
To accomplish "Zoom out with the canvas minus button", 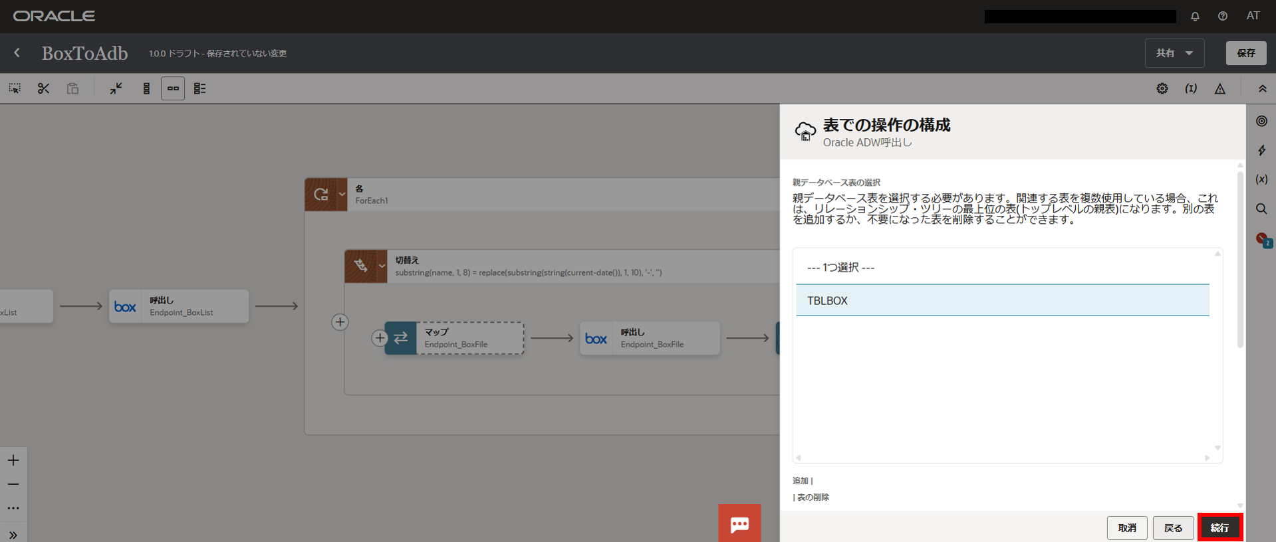I will tap(13, 484).
